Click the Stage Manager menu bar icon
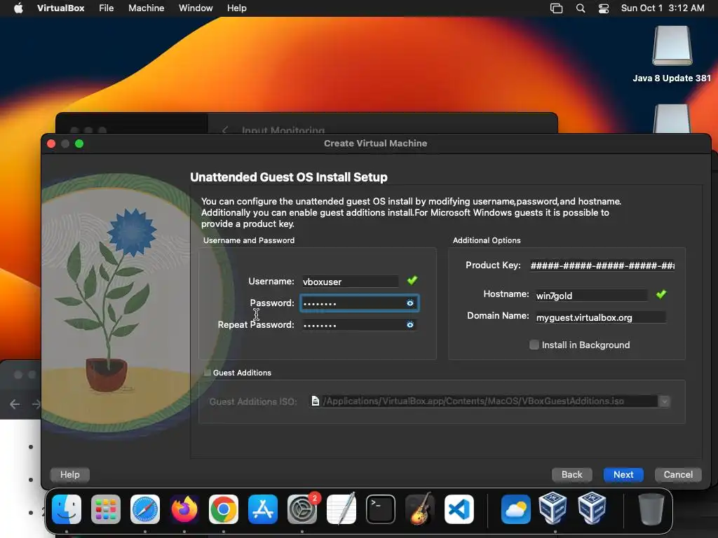Image resolution: width=718 pixels, height=538 pixels. click(x=556, y=8)
